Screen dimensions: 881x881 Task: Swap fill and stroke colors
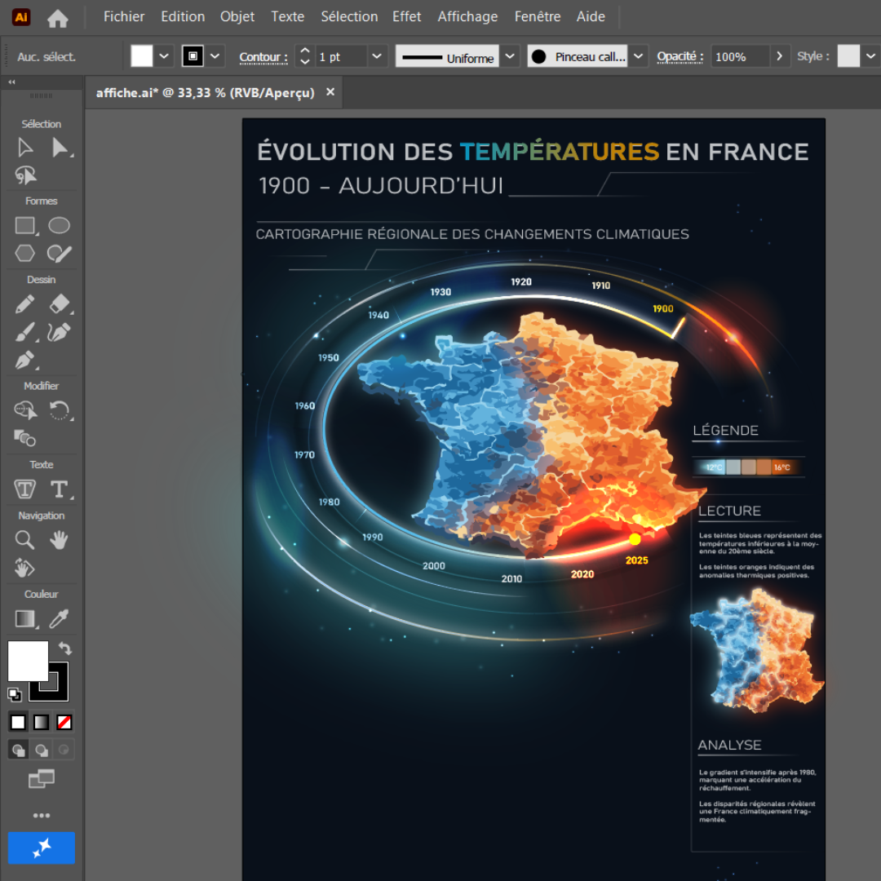coord(65,649)
